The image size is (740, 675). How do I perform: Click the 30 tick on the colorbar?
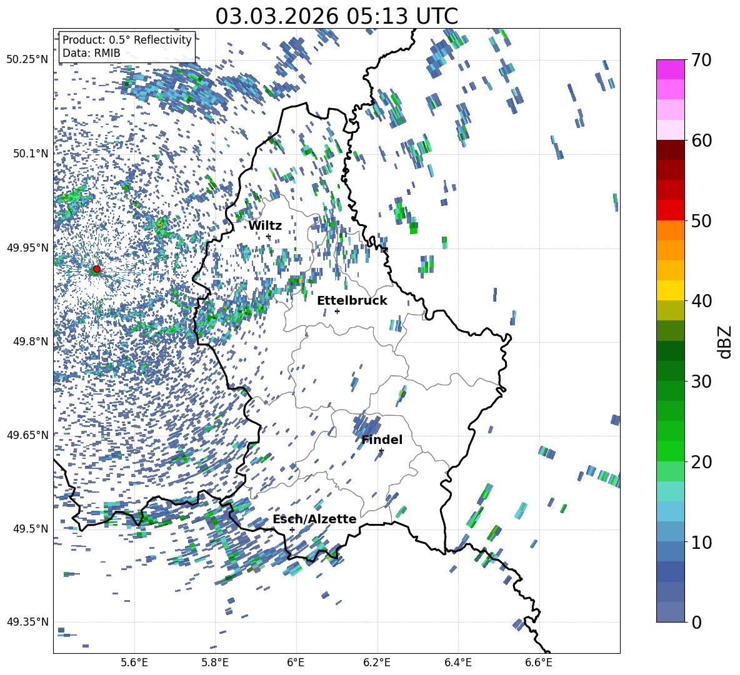(701, 382)
